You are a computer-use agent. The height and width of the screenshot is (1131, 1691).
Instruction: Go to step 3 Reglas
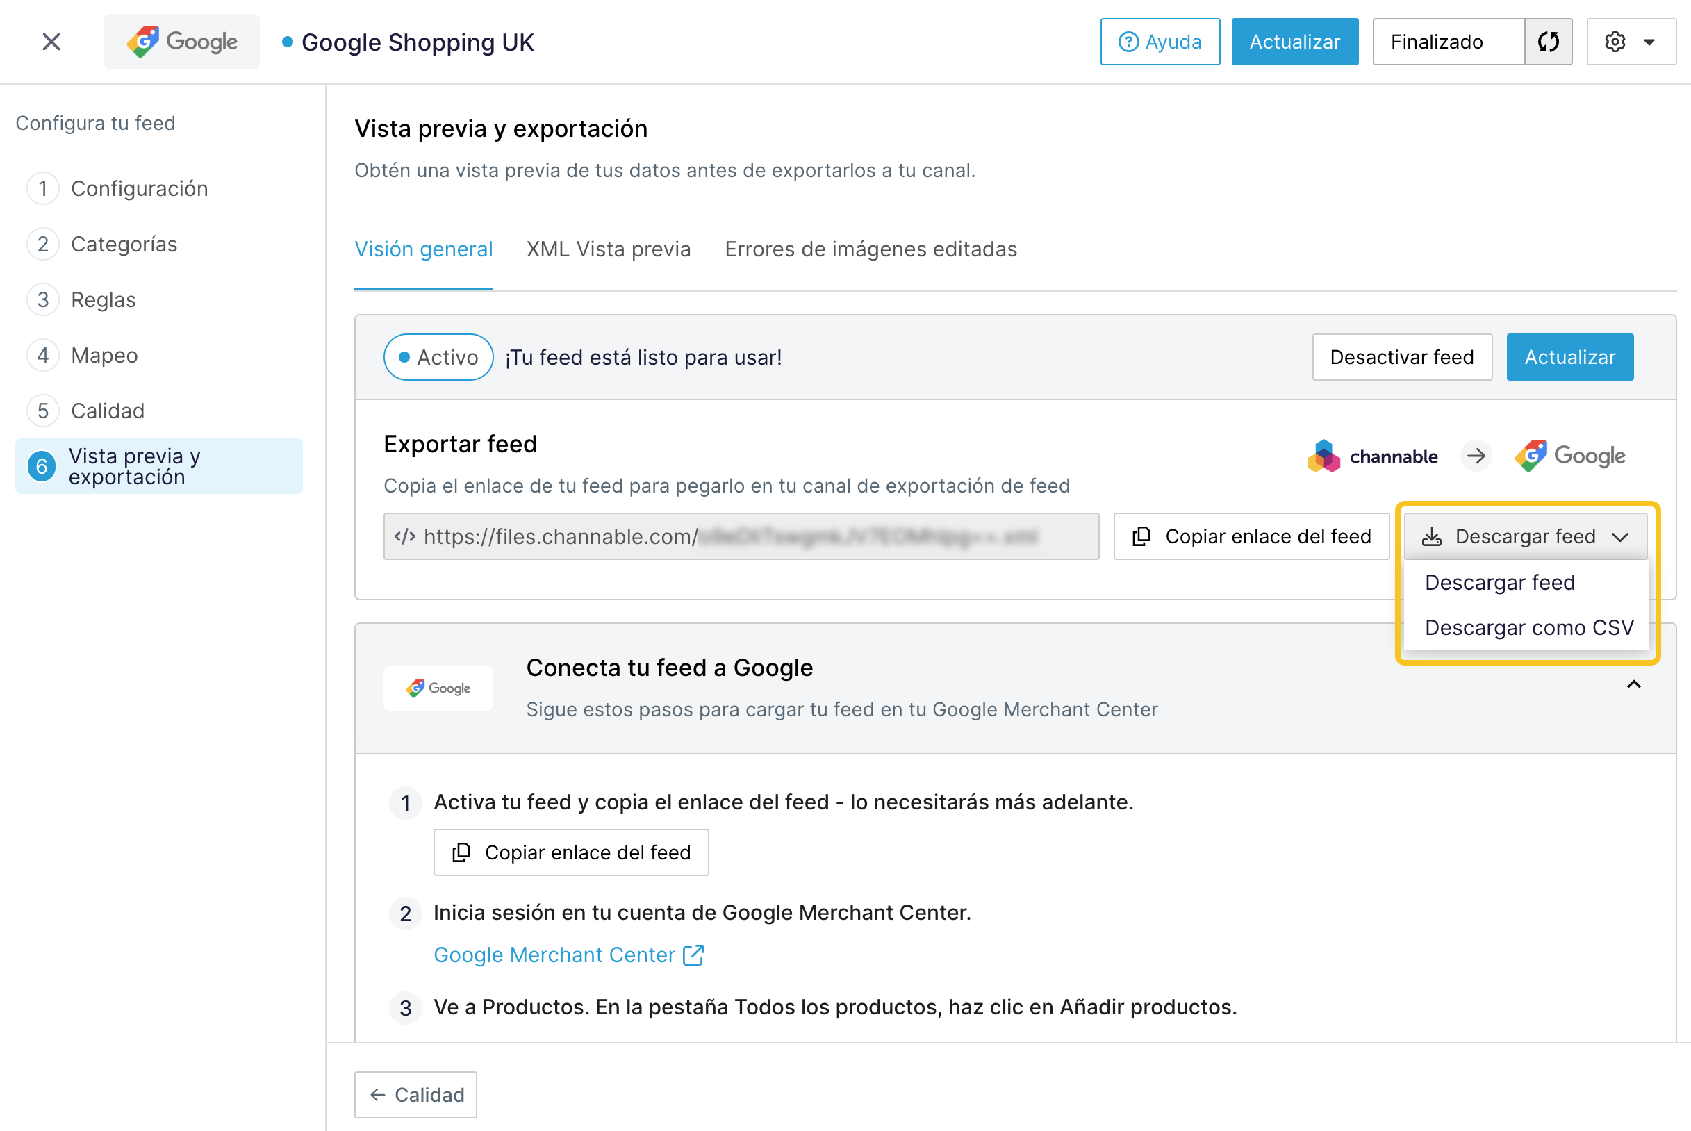[x=81, y=299]
